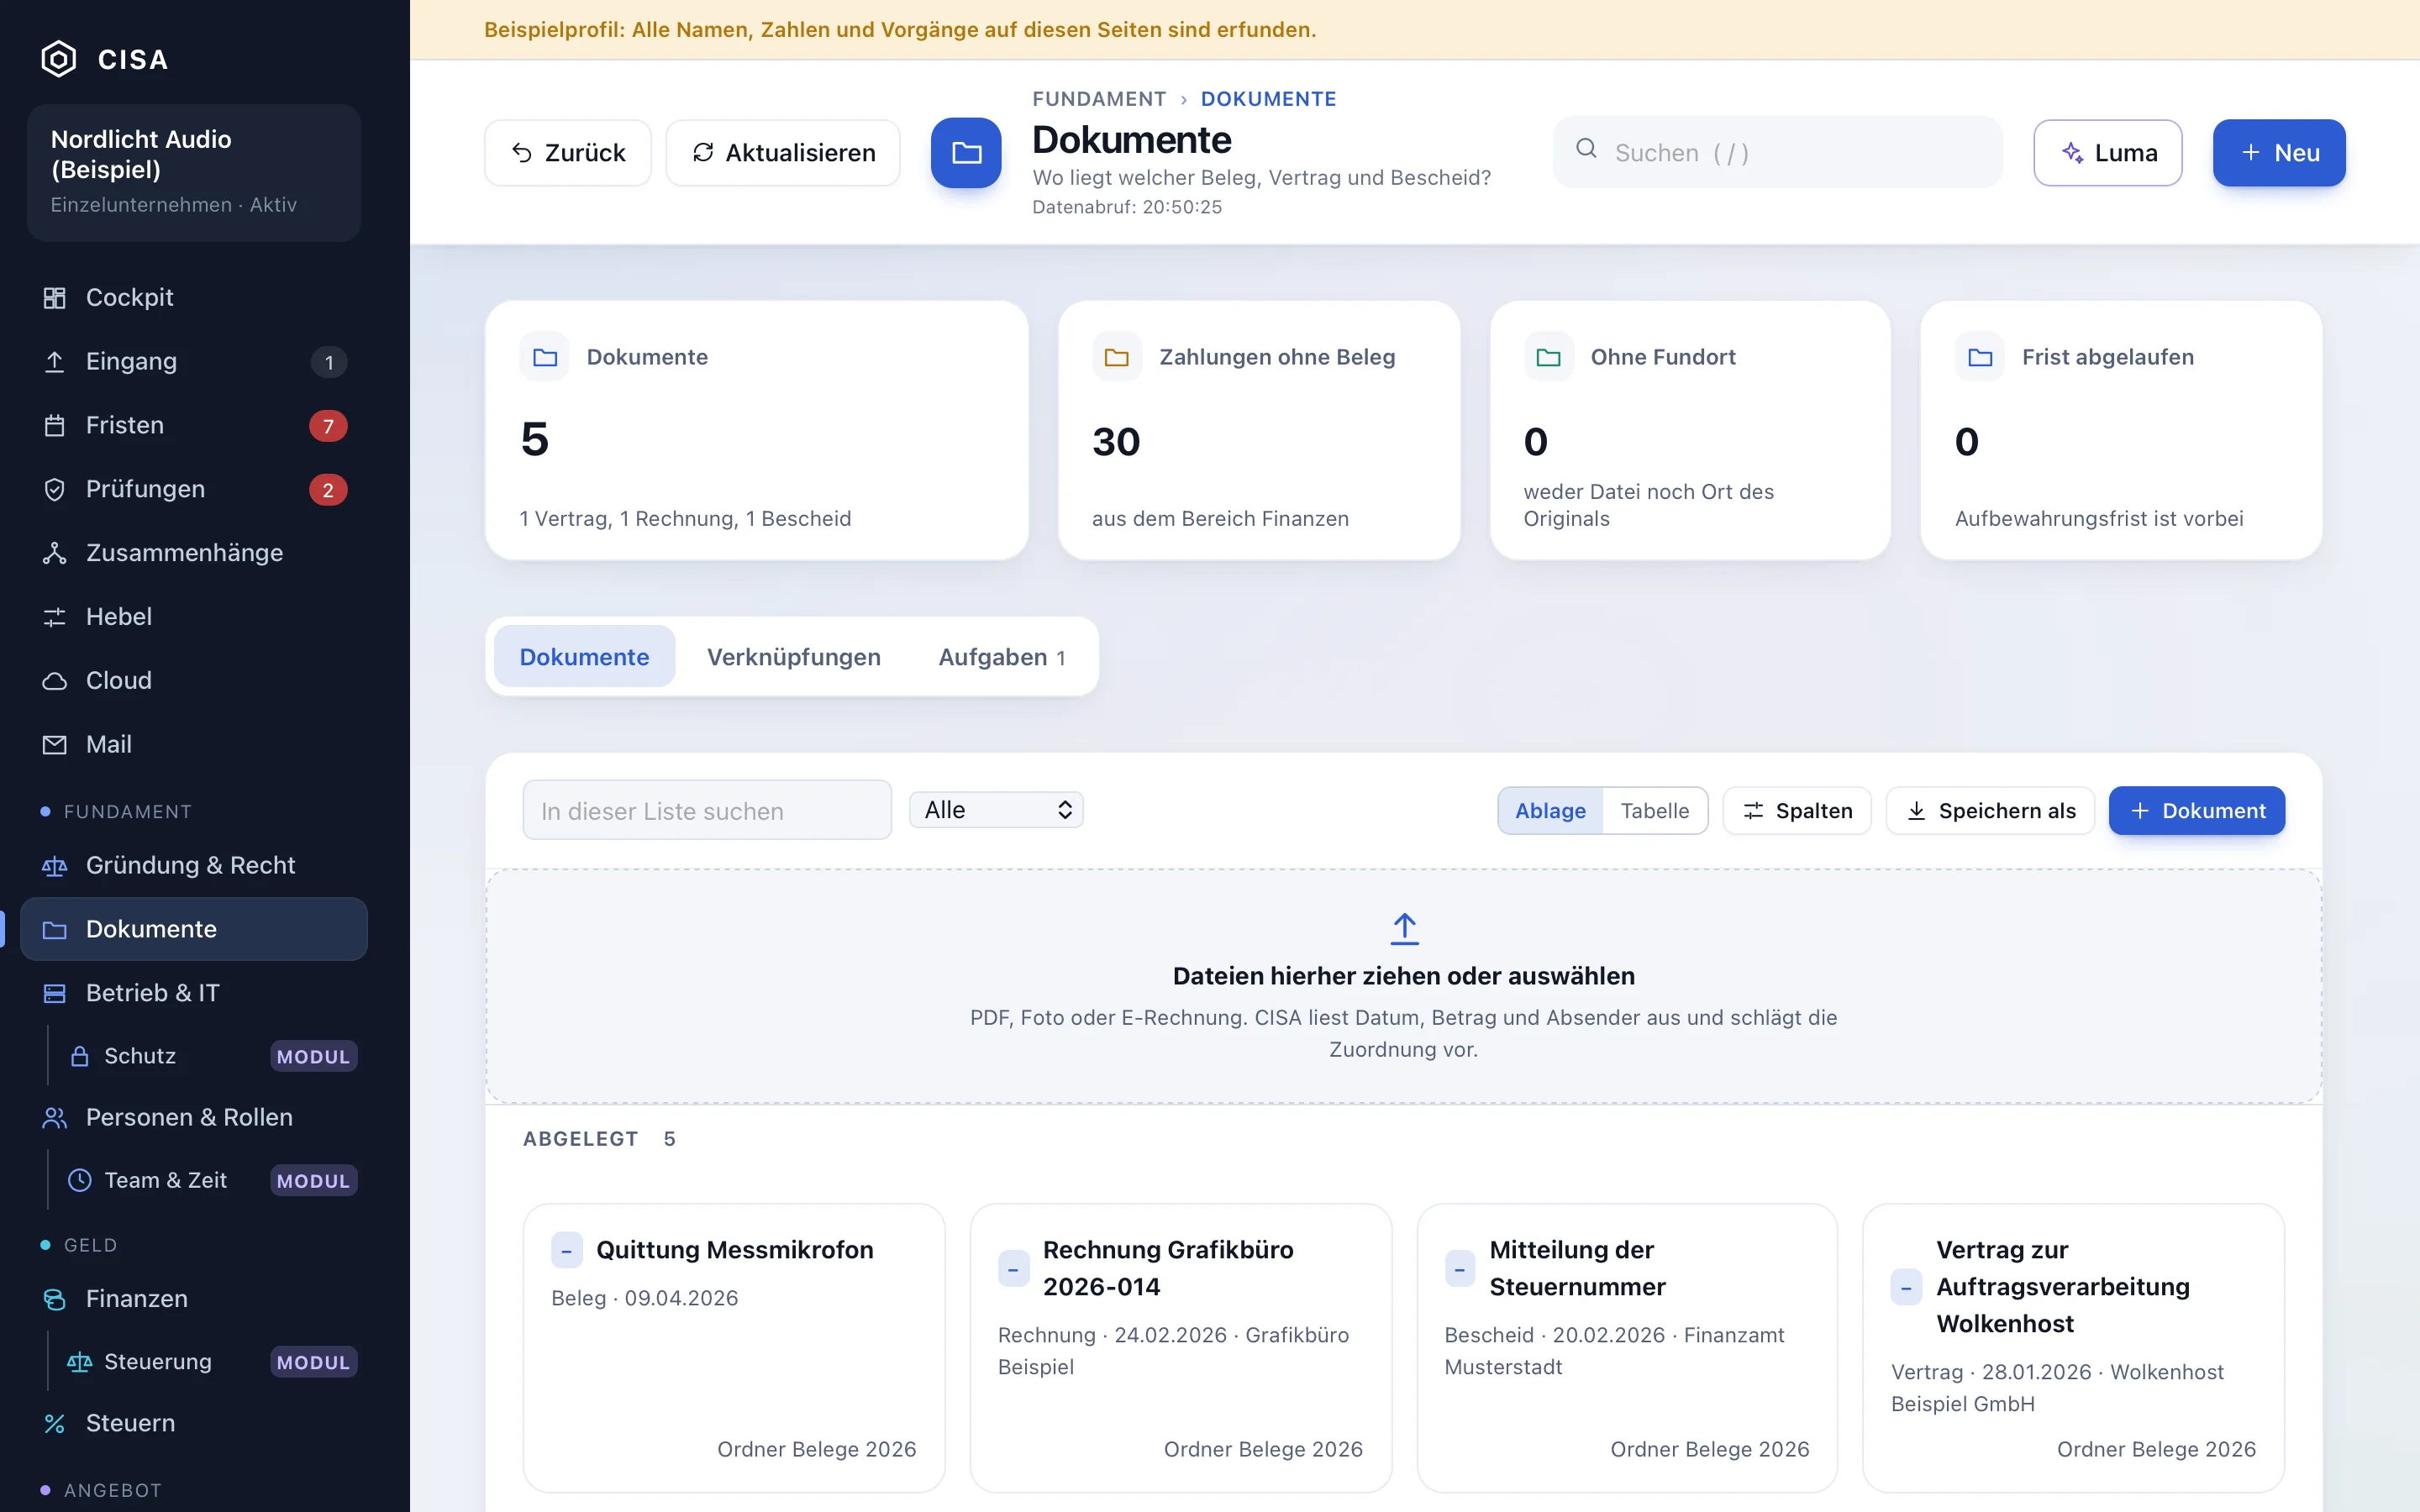
Task: Add a new Dokument
Action: [2197, 811]
